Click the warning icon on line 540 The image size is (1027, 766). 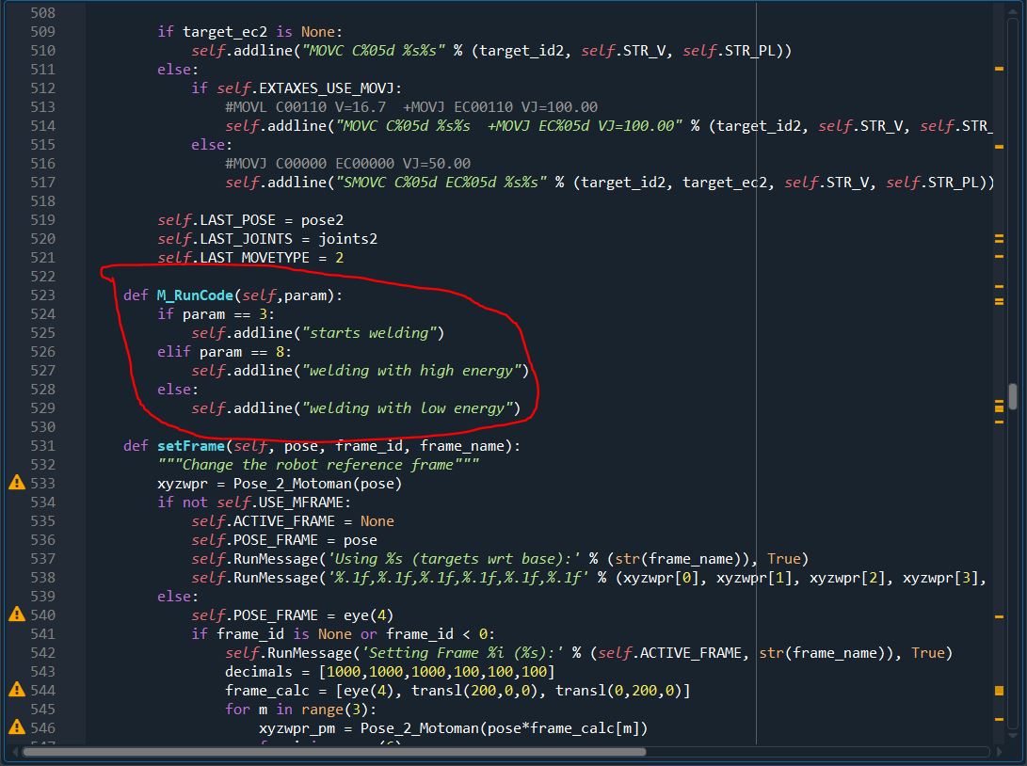(16, 614)
